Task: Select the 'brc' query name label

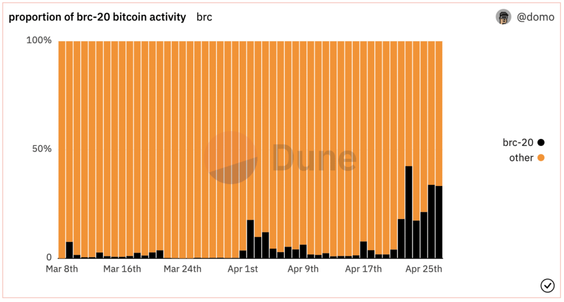Action: (204, 17)
